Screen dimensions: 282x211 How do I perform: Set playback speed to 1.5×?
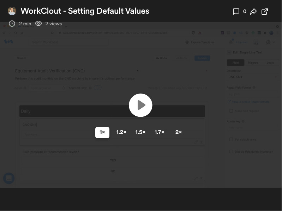click(x=140, y=132)
